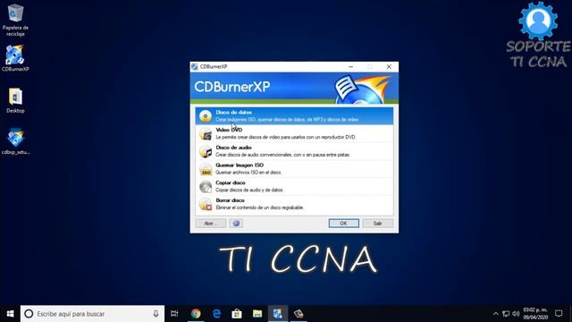Open the Papelera de reciclaje desktop icon
The image size is (572, 322).
click(x=15, y=20)
